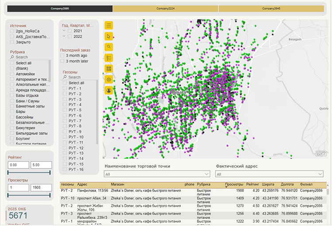This screenshot has height=226, width=332.
Task: Switch to the Company2224 tab
Action: click(x=165, y=8)
